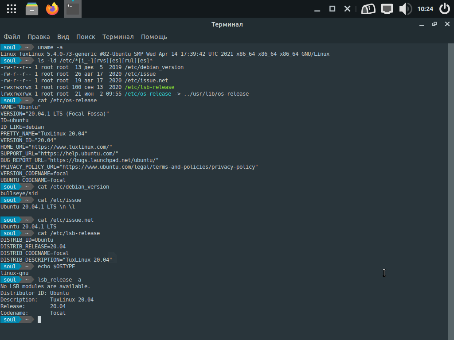Open the Помощь menu
Image resolution: width=454 pixels, height=340 pixels.
coord(154,37)
